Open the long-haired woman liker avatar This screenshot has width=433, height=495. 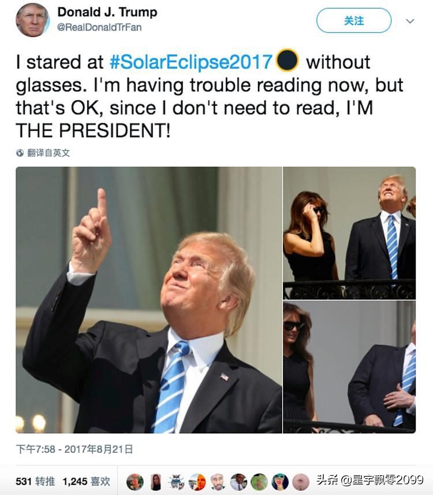pyautogui.click(x=156, y=482)
